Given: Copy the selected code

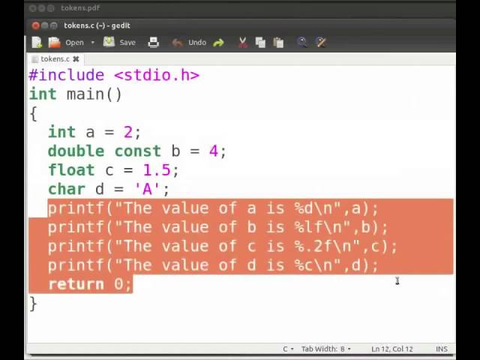Looking at the screenshot, I should tap(259, 43).
